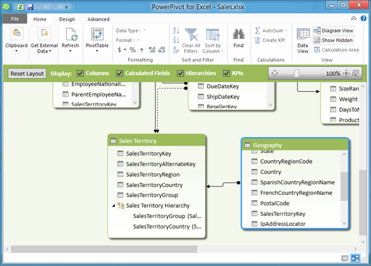The height and width of the screenshot is (266, 371).
Task: Click the Geography table scroll-down arrow
Action: [344, 224]
